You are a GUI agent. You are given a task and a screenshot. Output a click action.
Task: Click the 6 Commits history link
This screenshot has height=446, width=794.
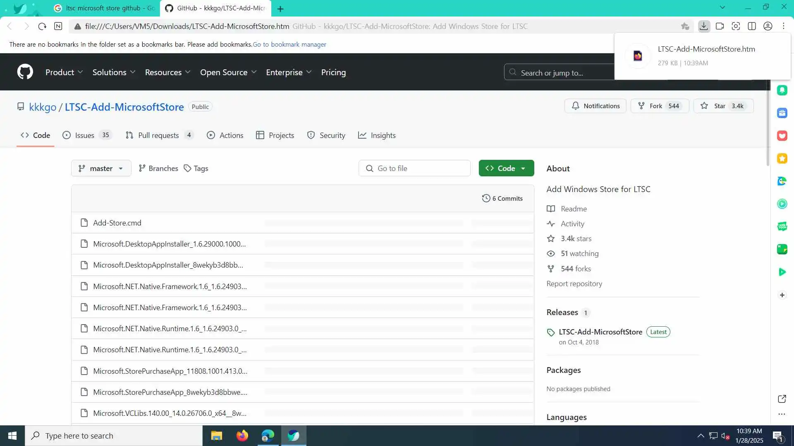coord(502,198)
